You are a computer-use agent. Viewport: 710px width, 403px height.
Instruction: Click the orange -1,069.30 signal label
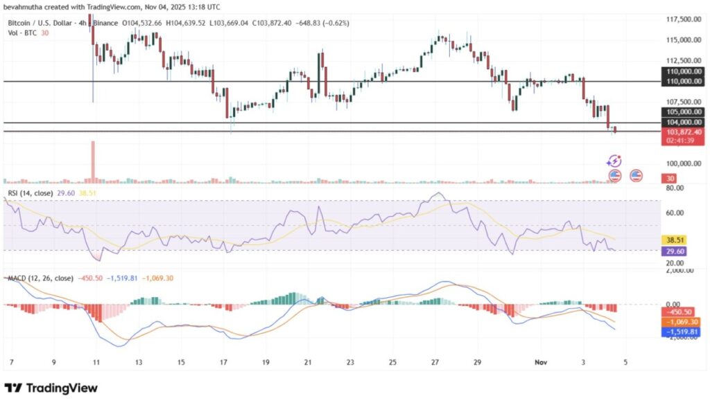click(x=679, y=322)
